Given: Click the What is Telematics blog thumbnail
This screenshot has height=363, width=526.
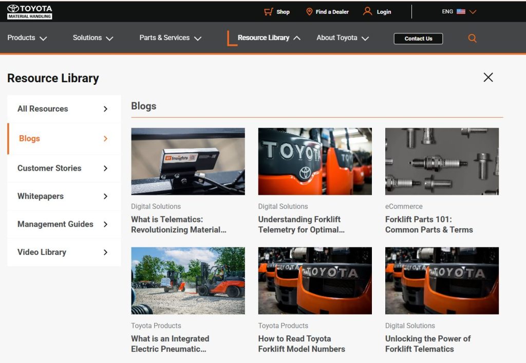Looking at the screenshot, I should 188,161.
